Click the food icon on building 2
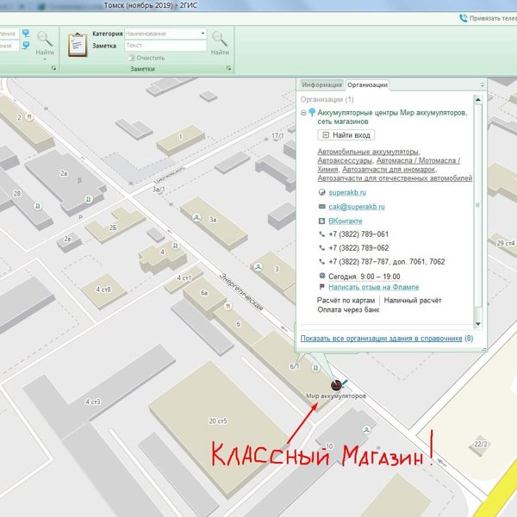The image size is (517, 517). pos(29,116)
